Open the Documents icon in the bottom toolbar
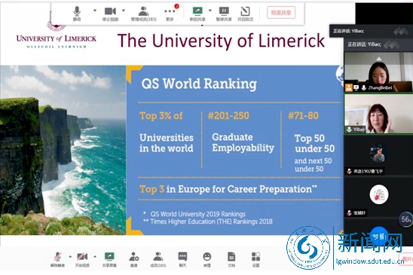The height and width of the screenshot is (275, 413). click(x=231, y=259)
